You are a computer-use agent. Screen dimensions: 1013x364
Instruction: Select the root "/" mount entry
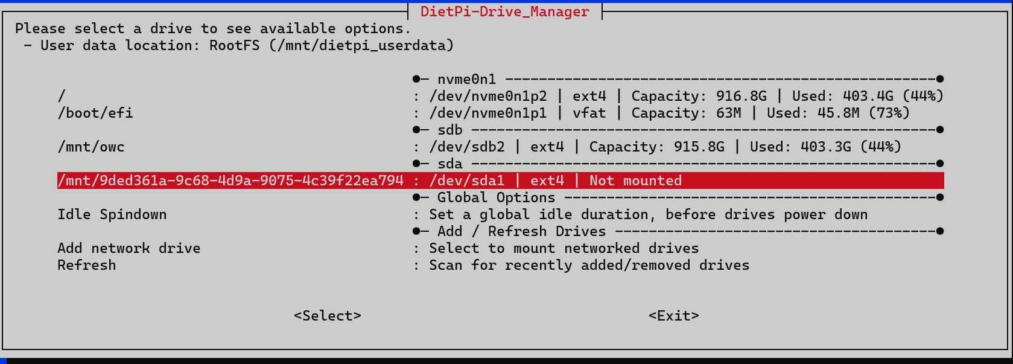[x=62, y=96]
